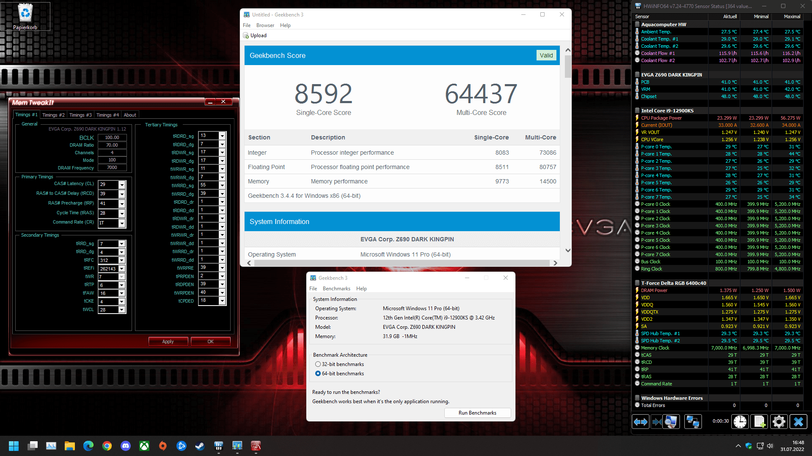The image size is (812, 456).
Task: Click HWiNFO expand columns arrows icon
Action: pos(641,422)
